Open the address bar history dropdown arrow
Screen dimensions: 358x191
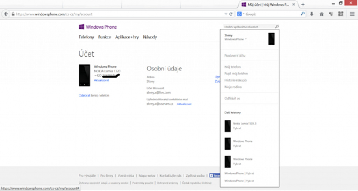[x=226, y=14]
